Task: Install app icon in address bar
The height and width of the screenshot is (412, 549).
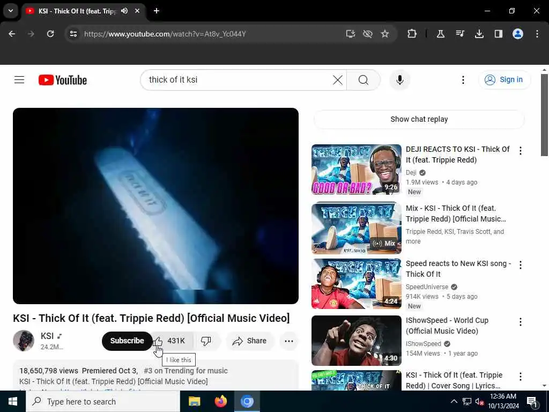Action: (x=350, y=34)
